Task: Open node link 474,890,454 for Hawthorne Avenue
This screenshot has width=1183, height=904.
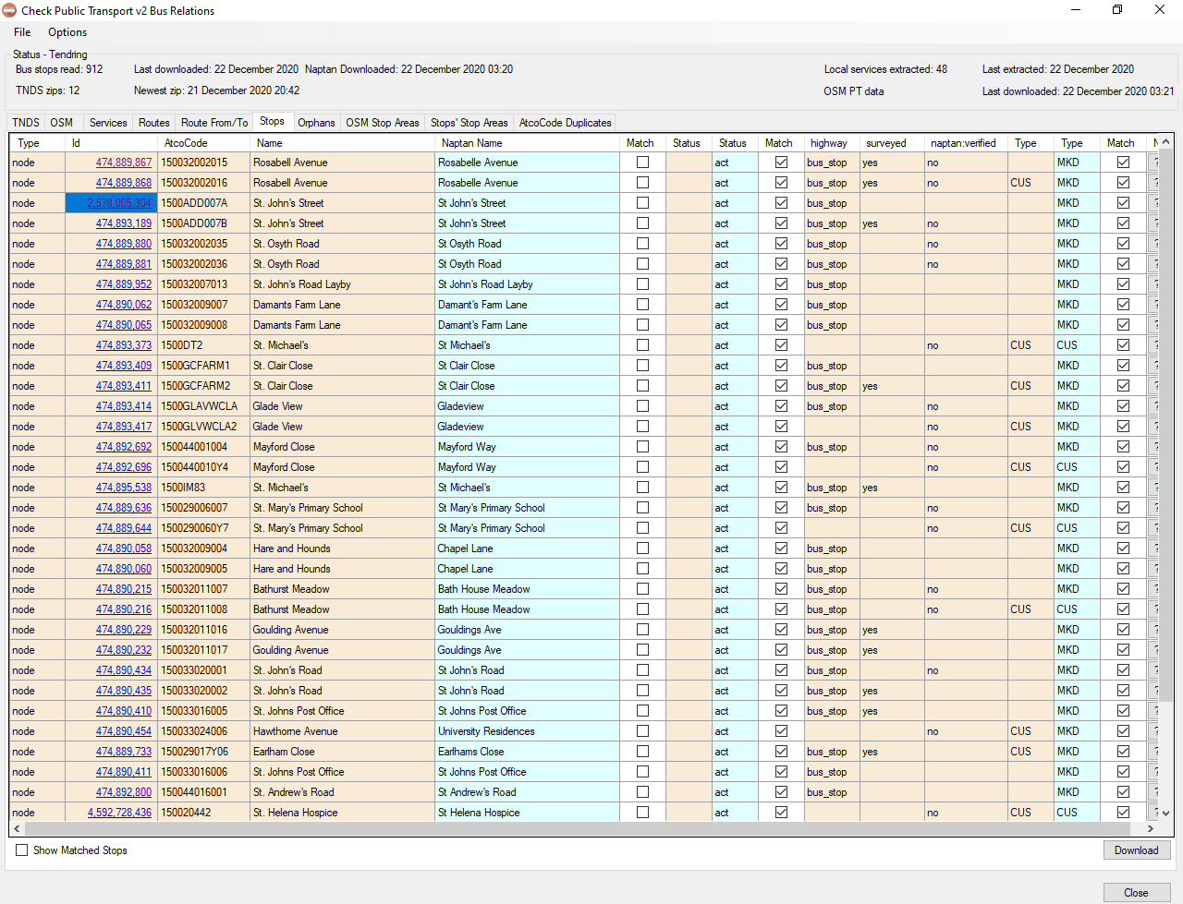Action: [x=124, y=731]
